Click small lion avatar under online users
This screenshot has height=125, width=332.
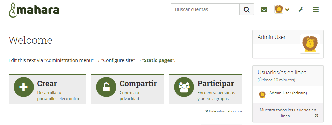[x=262, y=94]
